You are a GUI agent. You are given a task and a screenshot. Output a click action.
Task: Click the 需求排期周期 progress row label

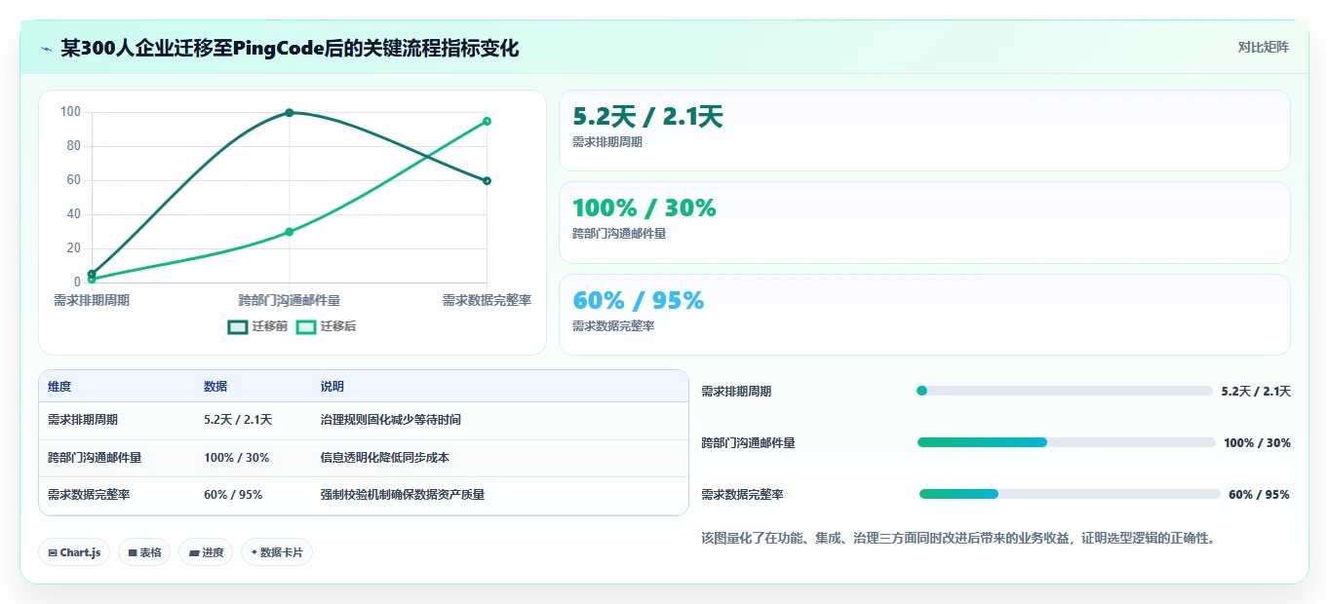pyautogui.click(x=736, y=391)
